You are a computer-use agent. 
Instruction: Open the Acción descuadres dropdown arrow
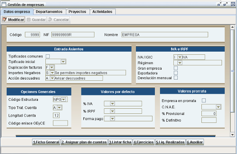(52, 78)
